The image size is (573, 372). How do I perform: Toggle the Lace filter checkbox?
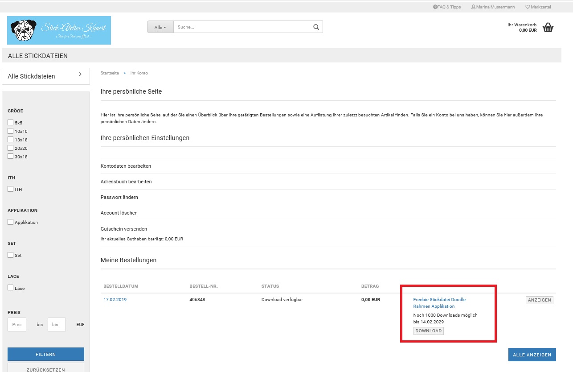11,288
